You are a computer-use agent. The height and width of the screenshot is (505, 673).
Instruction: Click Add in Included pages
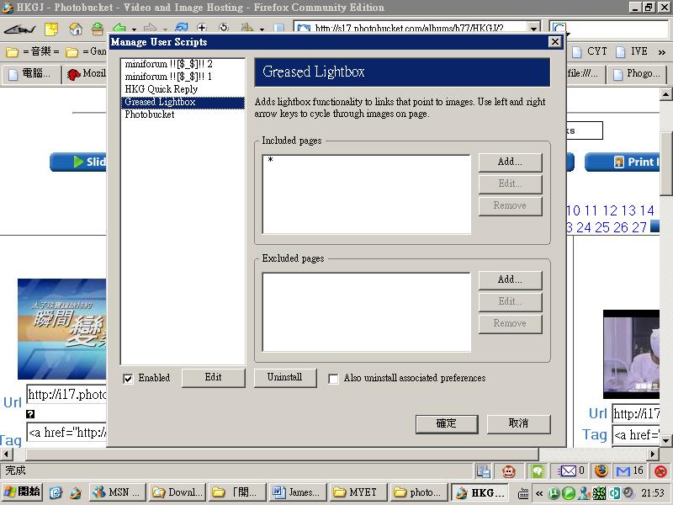(510, 162)
